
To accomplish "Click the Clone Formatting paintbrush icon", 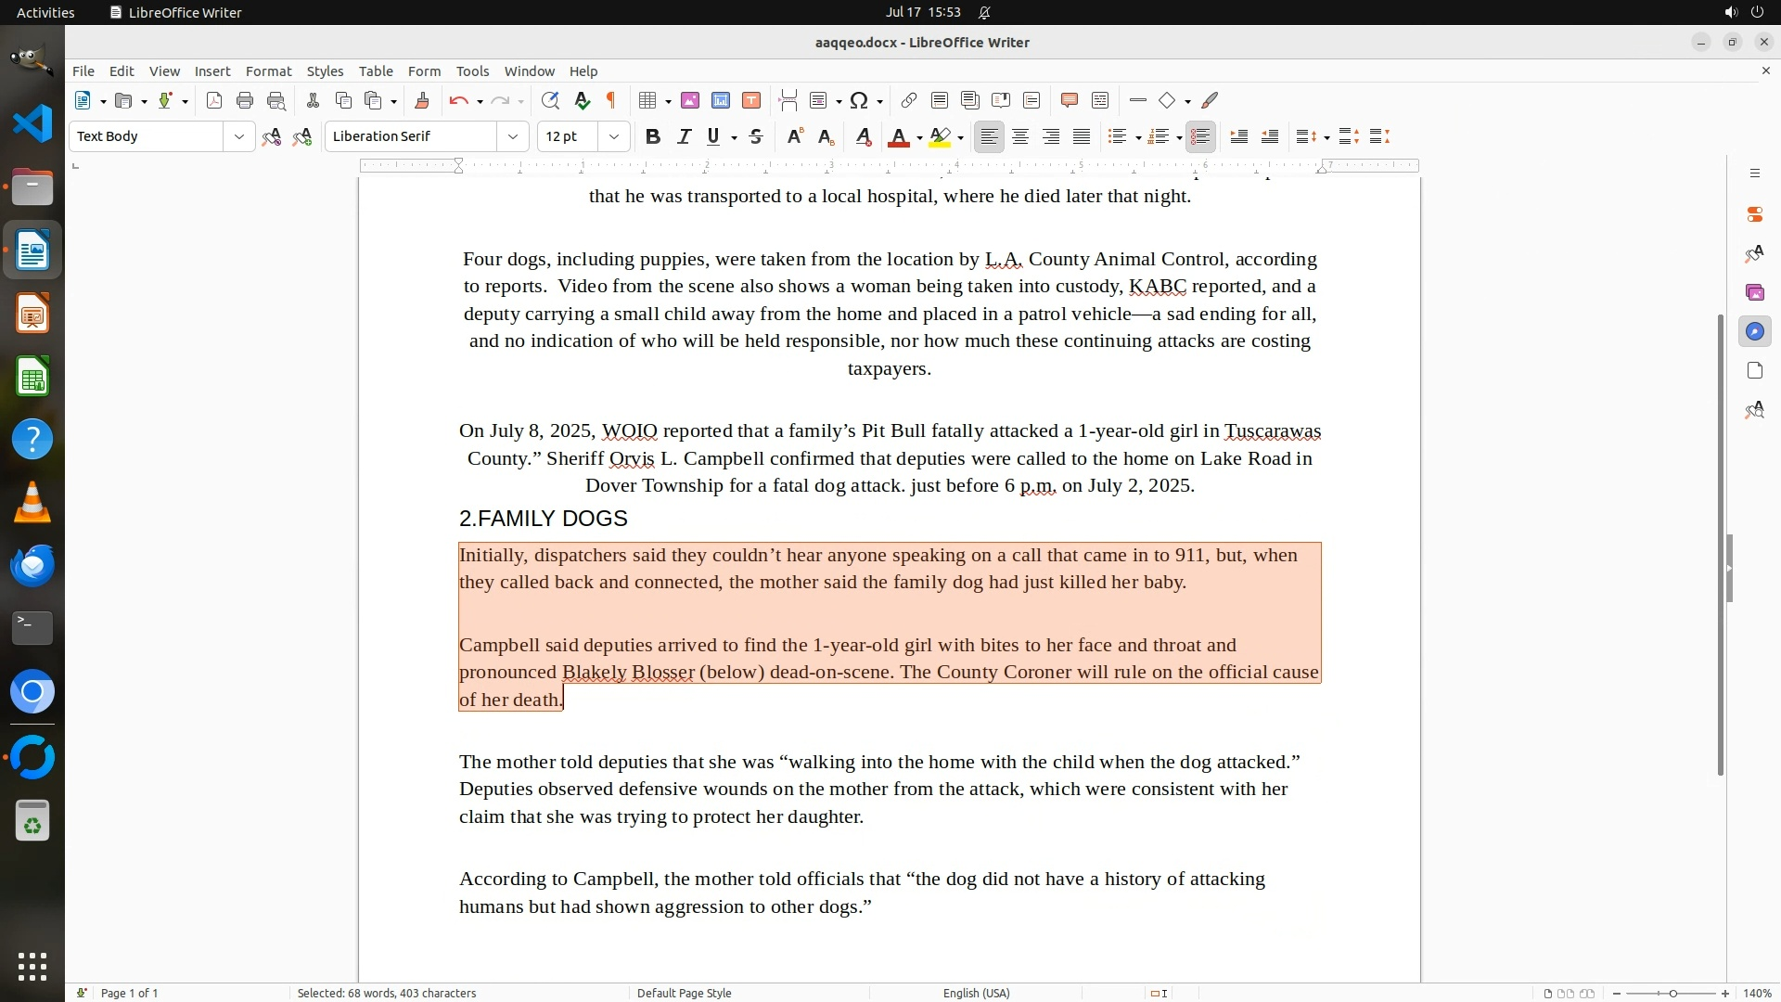I will (422, 100).
